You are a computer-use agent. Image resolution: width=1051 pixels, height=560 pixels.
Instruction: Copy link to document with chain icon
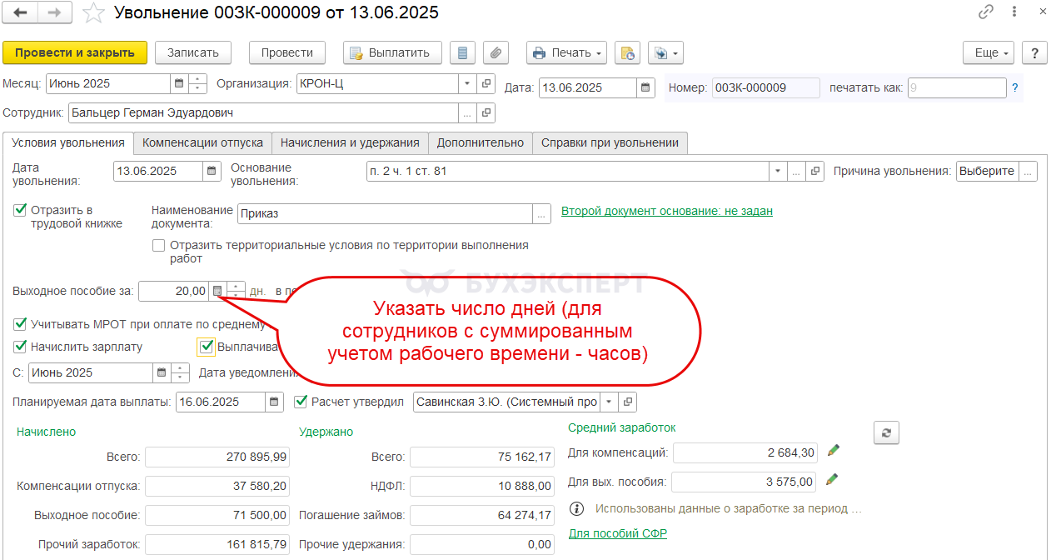point(986,12)
